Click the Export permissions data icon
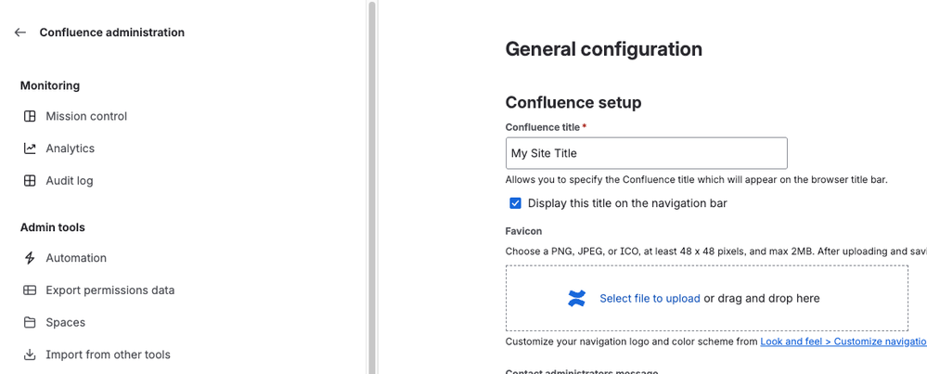Image resolution: width=927 pixels, height=374 pixels. pyautogui.click(x=30, y=290)
